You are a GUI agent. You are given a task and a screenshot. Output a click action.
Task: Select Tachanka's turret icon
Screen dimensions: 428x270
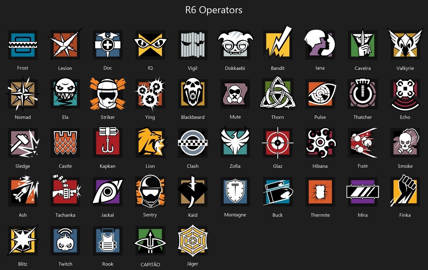coord(66,191)
